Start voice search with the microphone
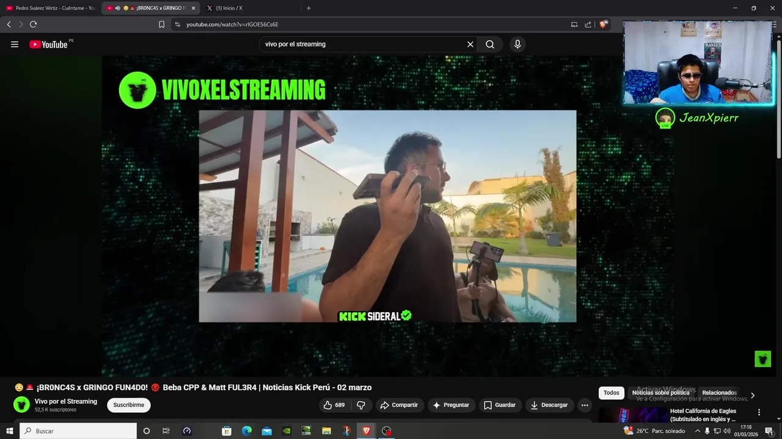The height and width of the screenshot is (439, 782). pyautogui.click(x=517, y=44)
